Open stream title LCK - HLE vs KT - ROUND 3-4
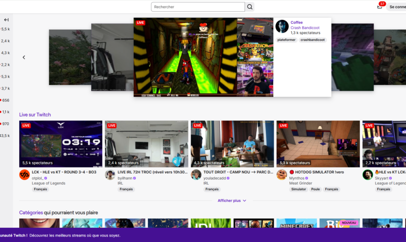Screen dimensions: 406x242 pyautogui.click(x=64, y=172)
